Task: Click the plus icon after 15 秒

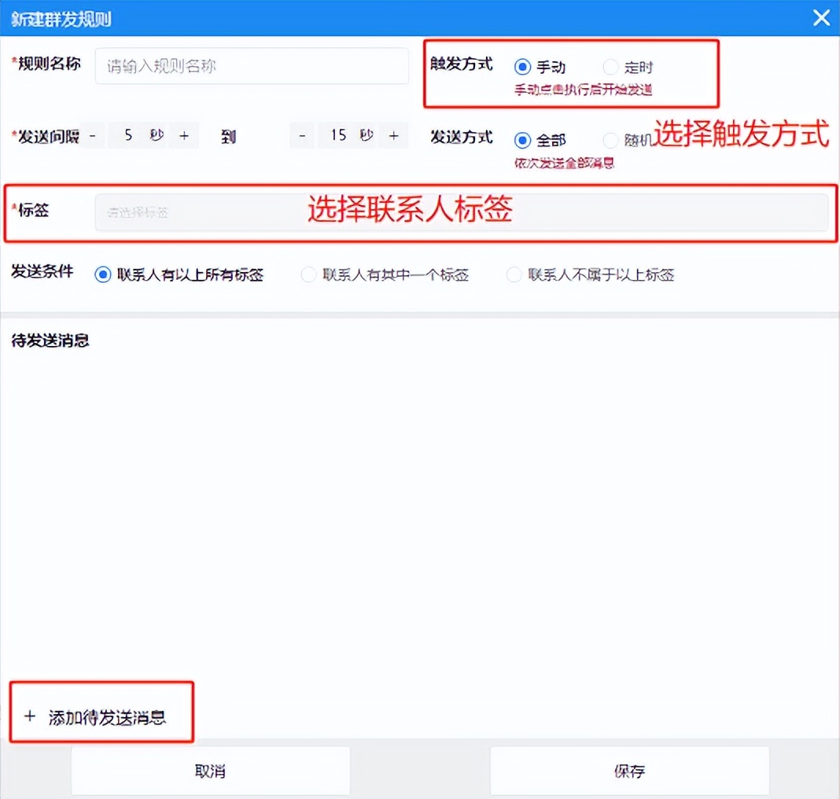Action: tap(393, 135)
